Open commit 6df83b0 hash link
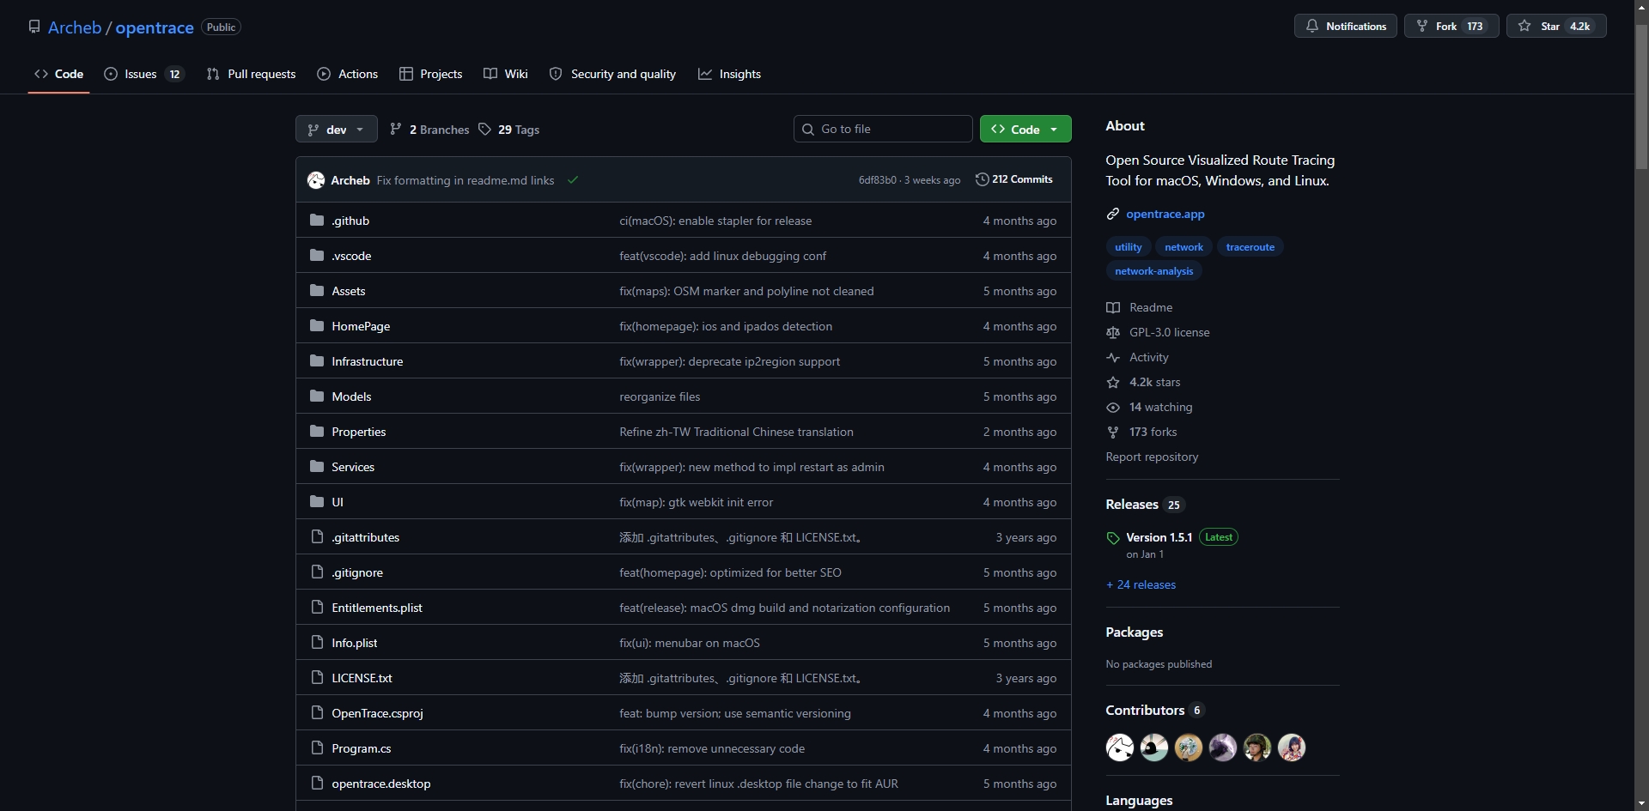The image size is (1649, 811). coord(877,180)
